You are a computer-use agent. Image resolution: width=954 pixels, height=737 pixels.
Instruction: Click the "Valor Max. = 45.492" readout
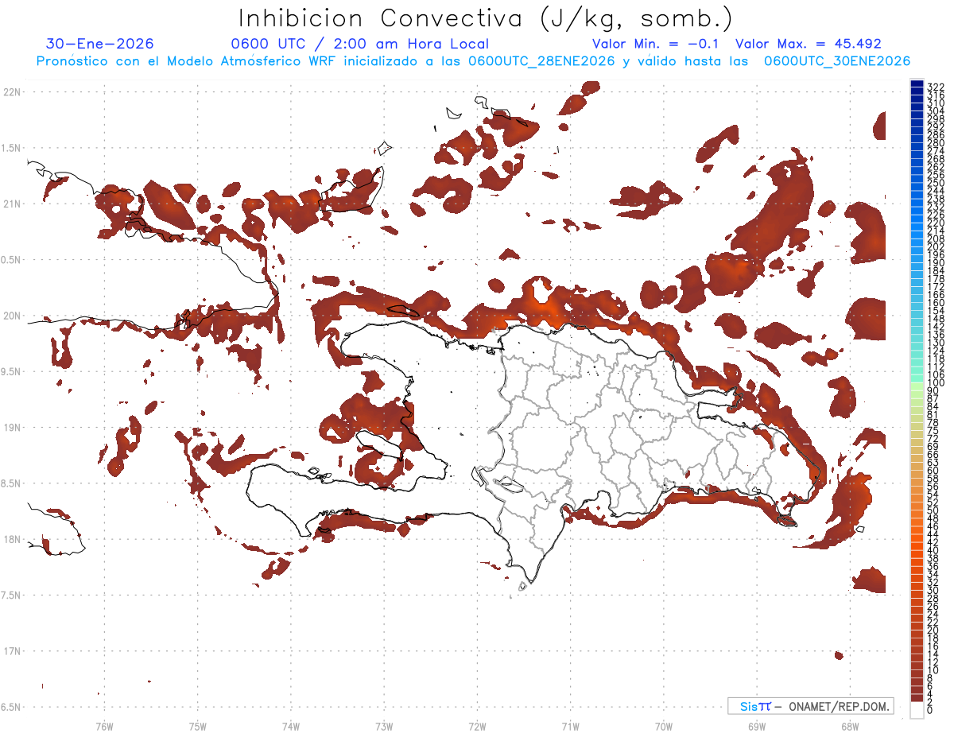click(x=808, y=44)
